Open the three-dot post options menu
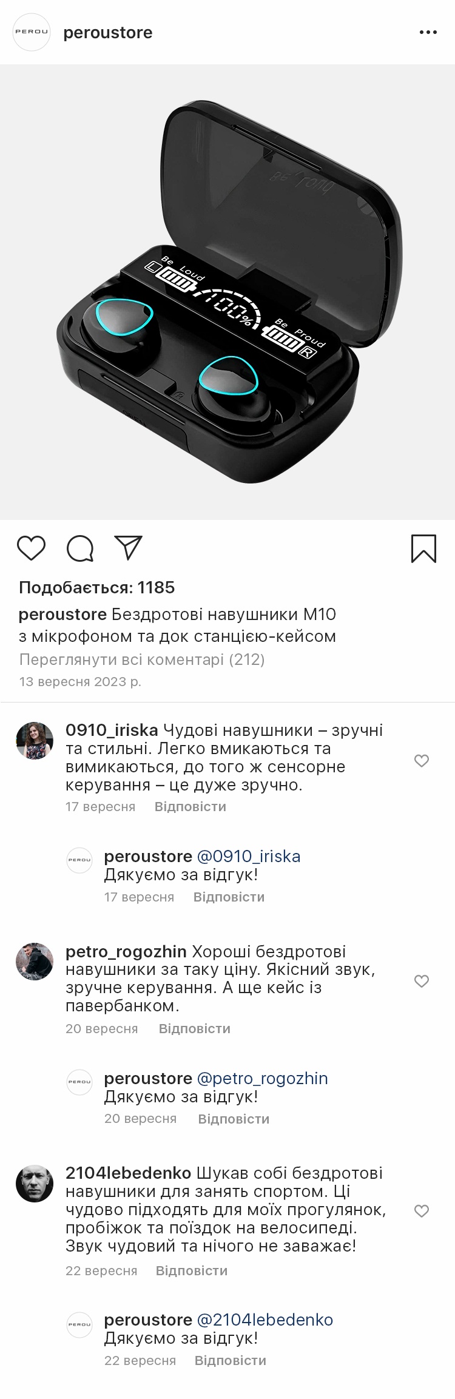Viewport: 455px width, 1399px height. click(428, 33)
